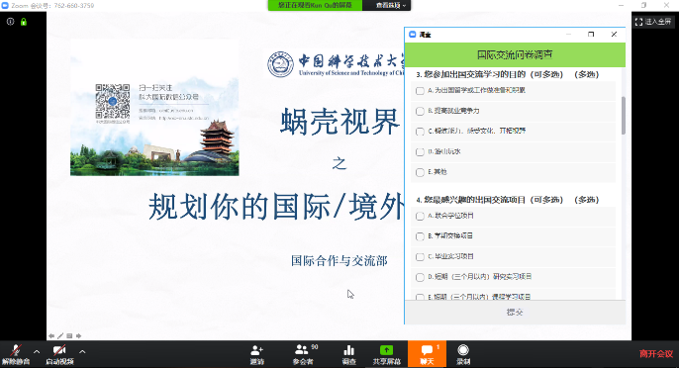Unmute the microphone icon
The width and height of the screenshot is (679, 368).
(x=16, y=350)
